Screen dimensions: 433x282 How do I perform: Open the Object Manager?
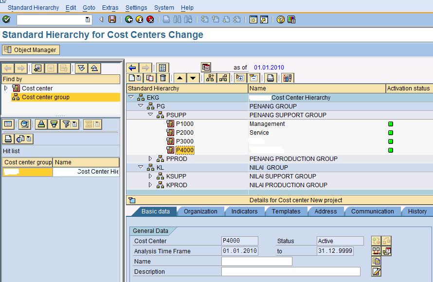[x=31, y=49]
